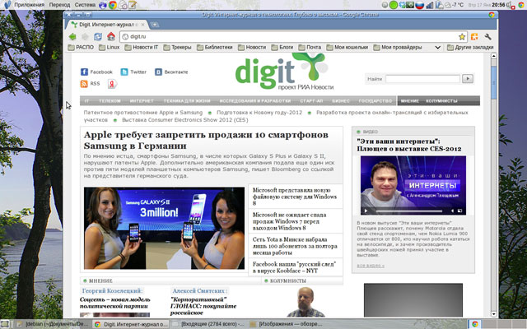
Task: Switch keyboard layout via Russian flag icon
Action: pos(419,5)
